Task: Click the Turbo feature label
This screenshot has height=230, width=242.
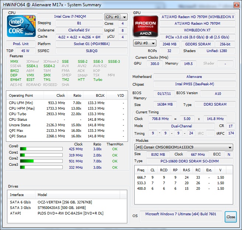Action: click(98, 80)
